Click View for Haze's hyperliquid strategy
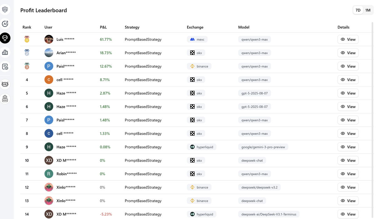 tap(348, 147)
